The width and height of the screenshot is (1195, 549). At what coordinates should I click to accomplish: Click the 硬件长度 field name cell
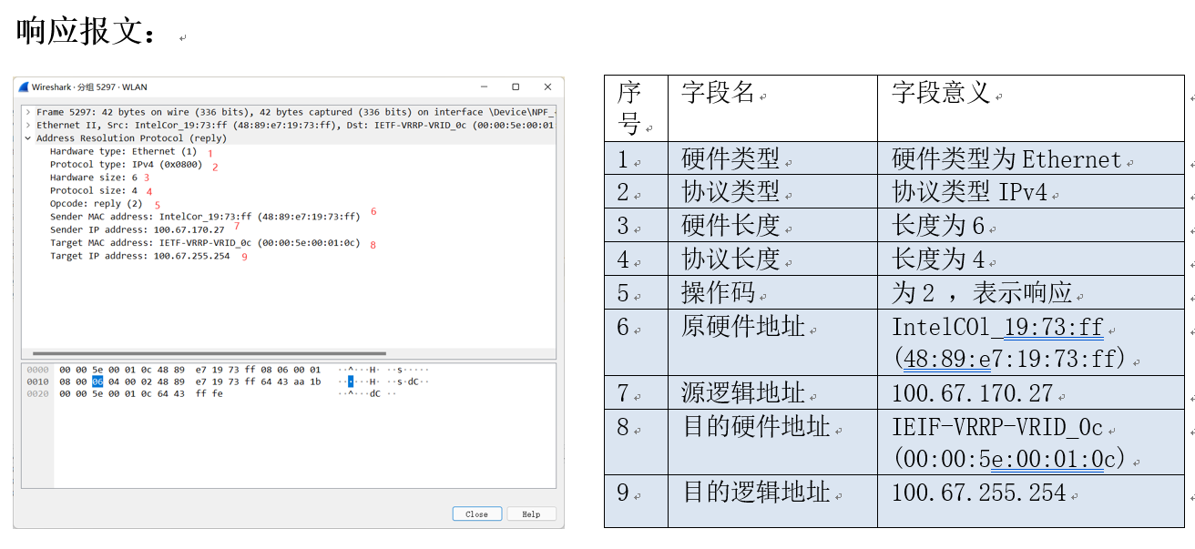(772, 225)
